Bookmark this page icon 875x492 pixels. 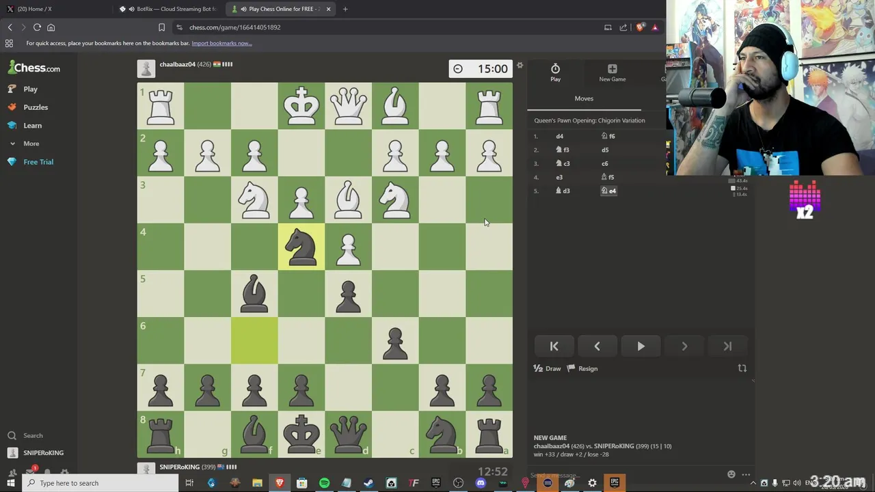pos(161,27)
